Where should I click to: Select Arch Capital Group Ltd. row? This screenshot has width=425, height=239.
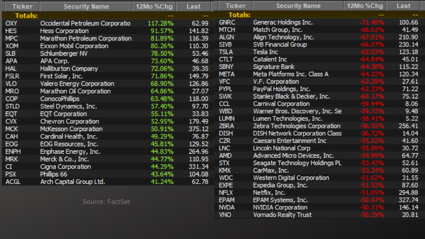[108, 182]
